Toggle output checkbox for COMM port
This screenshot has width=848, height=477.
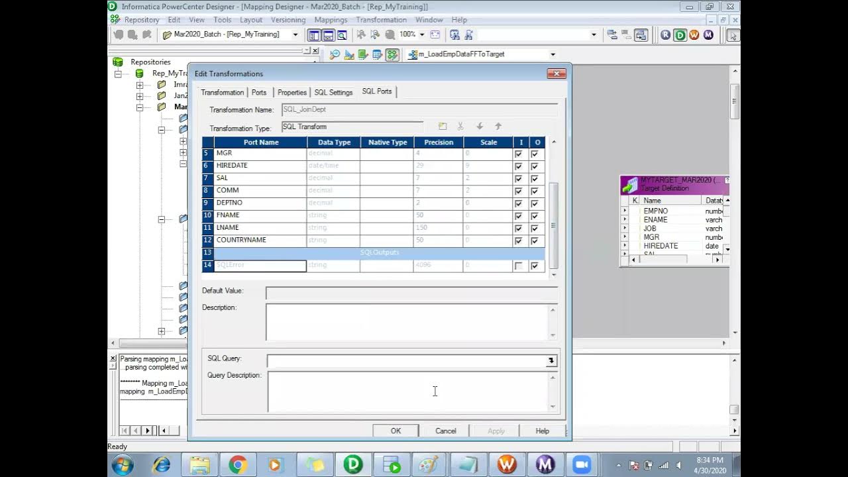click(x=535, y=191)
